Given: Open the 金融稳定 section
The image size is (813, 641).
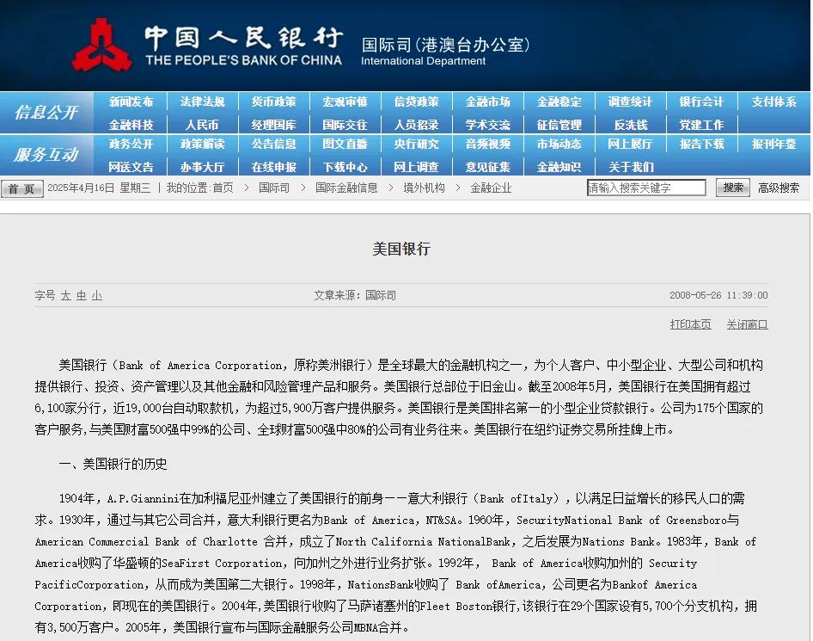Looking at the screenshot, I should [559, 102].
